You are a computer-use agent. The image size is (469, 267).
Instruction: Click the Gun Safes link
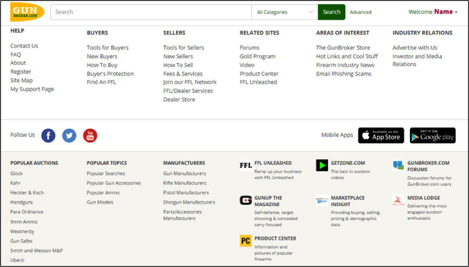point(21,241)
